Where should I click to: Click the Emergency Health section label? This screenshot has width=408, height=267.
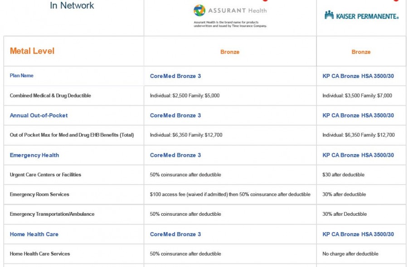point(34,155)
